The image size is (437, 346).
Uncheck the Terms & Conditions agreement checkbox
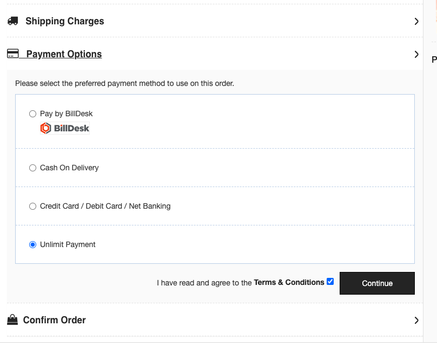[x=330, y=281]
